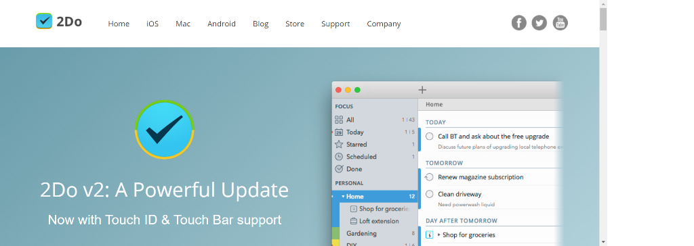The width and height of the screenshot is (694, 246).
Task: Click the checklist icon beside Shop for groceries sidebar
Action: (353, 209)
